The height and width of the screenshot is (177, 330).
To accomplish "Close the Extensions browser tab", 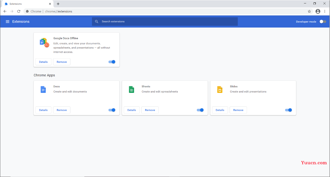I will pos(50,4).
